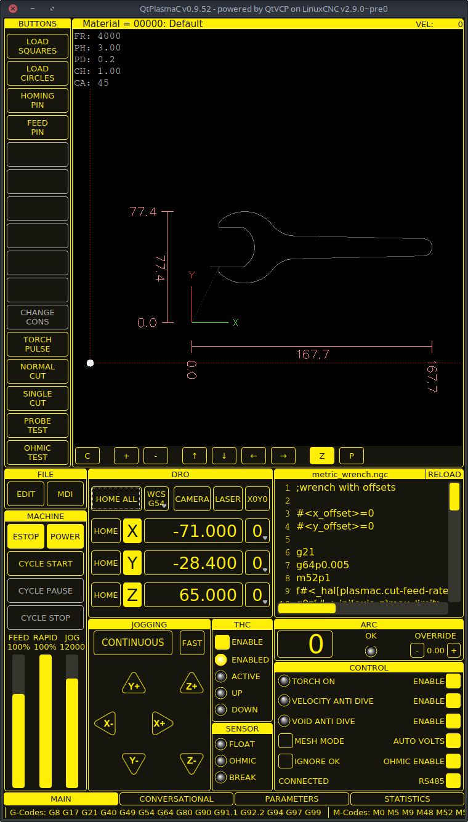Toggle Velocity Anti Dive Enable checkbox

453,701
